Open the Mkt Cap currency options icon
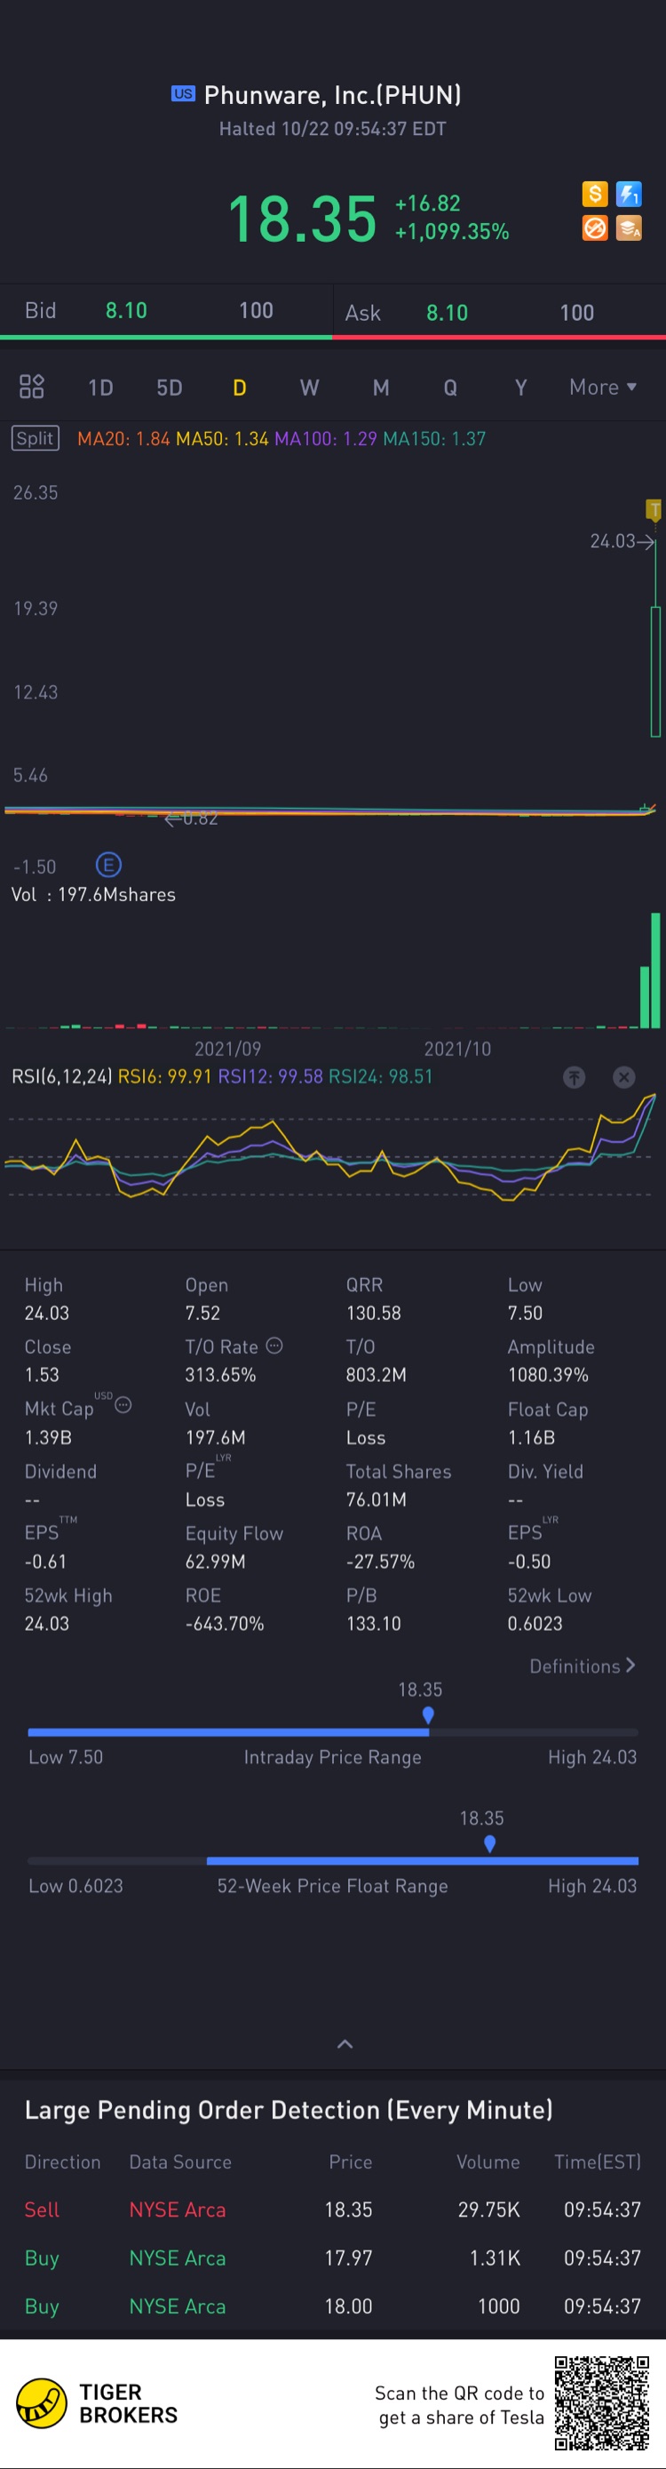 [123, 1405]
